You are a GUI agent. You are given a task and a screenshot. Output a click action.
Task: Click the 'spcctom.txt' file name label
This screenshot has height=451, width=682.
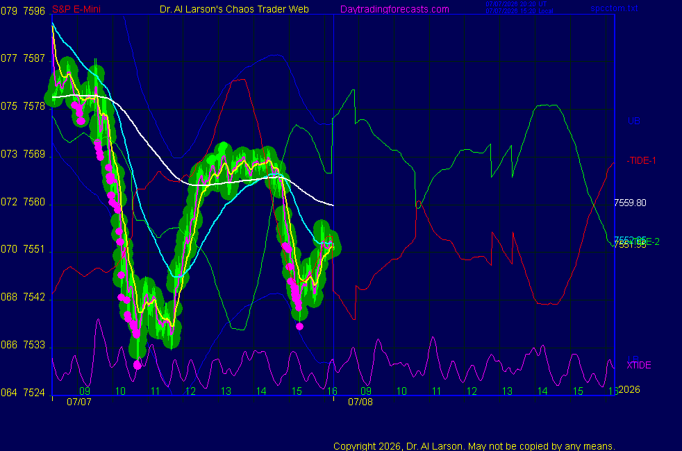[614, 8]
